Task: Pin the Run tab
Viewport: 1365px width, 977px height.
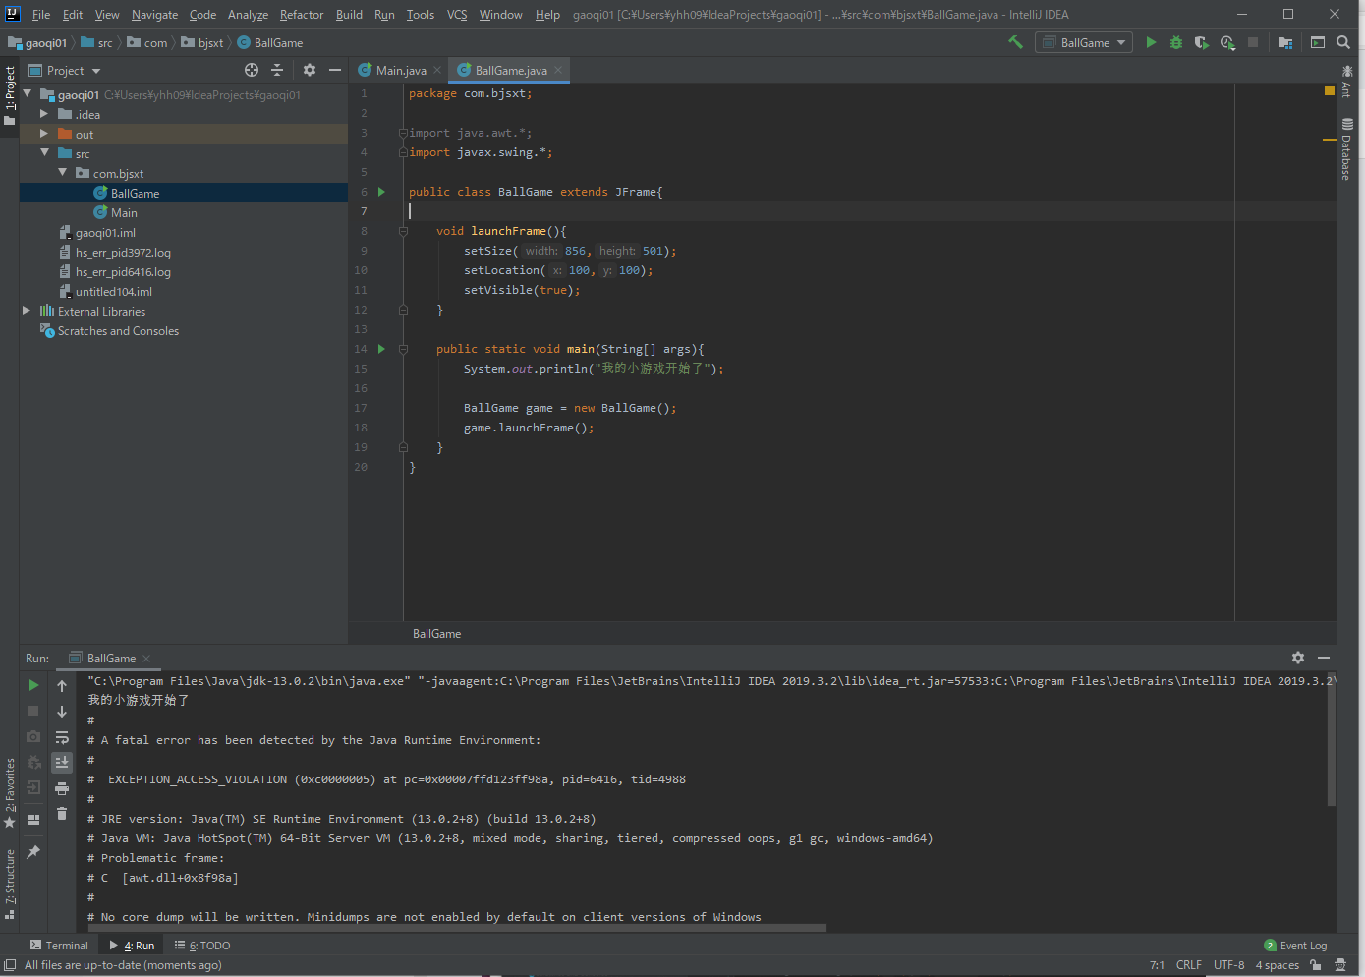Action: pyautogui.click(x=33, y=851)
